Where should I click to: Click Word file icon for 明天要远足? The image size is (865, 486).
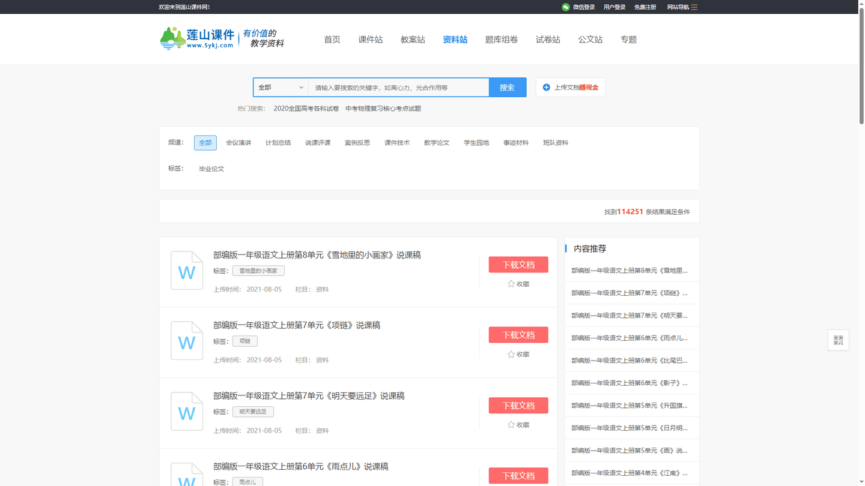187,412
